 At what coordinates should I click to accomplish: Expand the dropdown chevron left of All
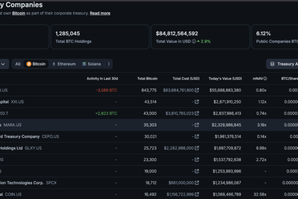3,64
